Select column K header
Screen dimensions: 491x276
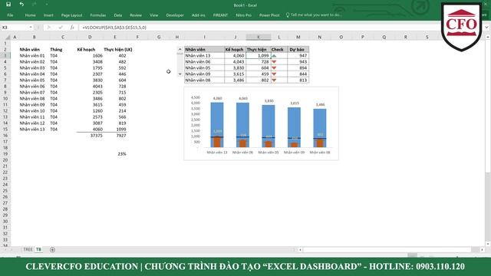[259, 38]
